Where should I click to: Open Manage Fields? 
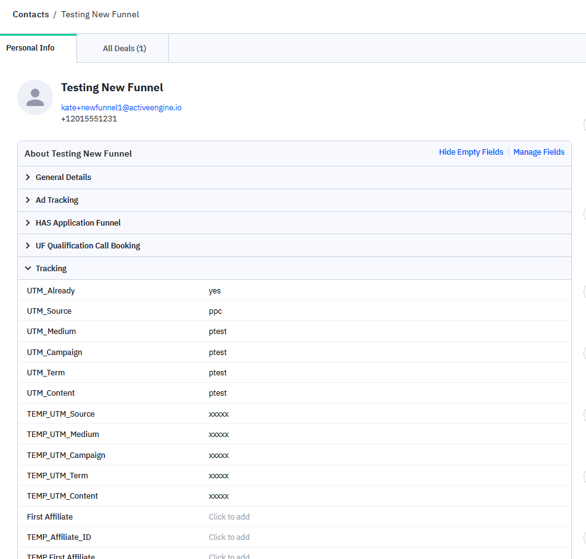[539, 152]
